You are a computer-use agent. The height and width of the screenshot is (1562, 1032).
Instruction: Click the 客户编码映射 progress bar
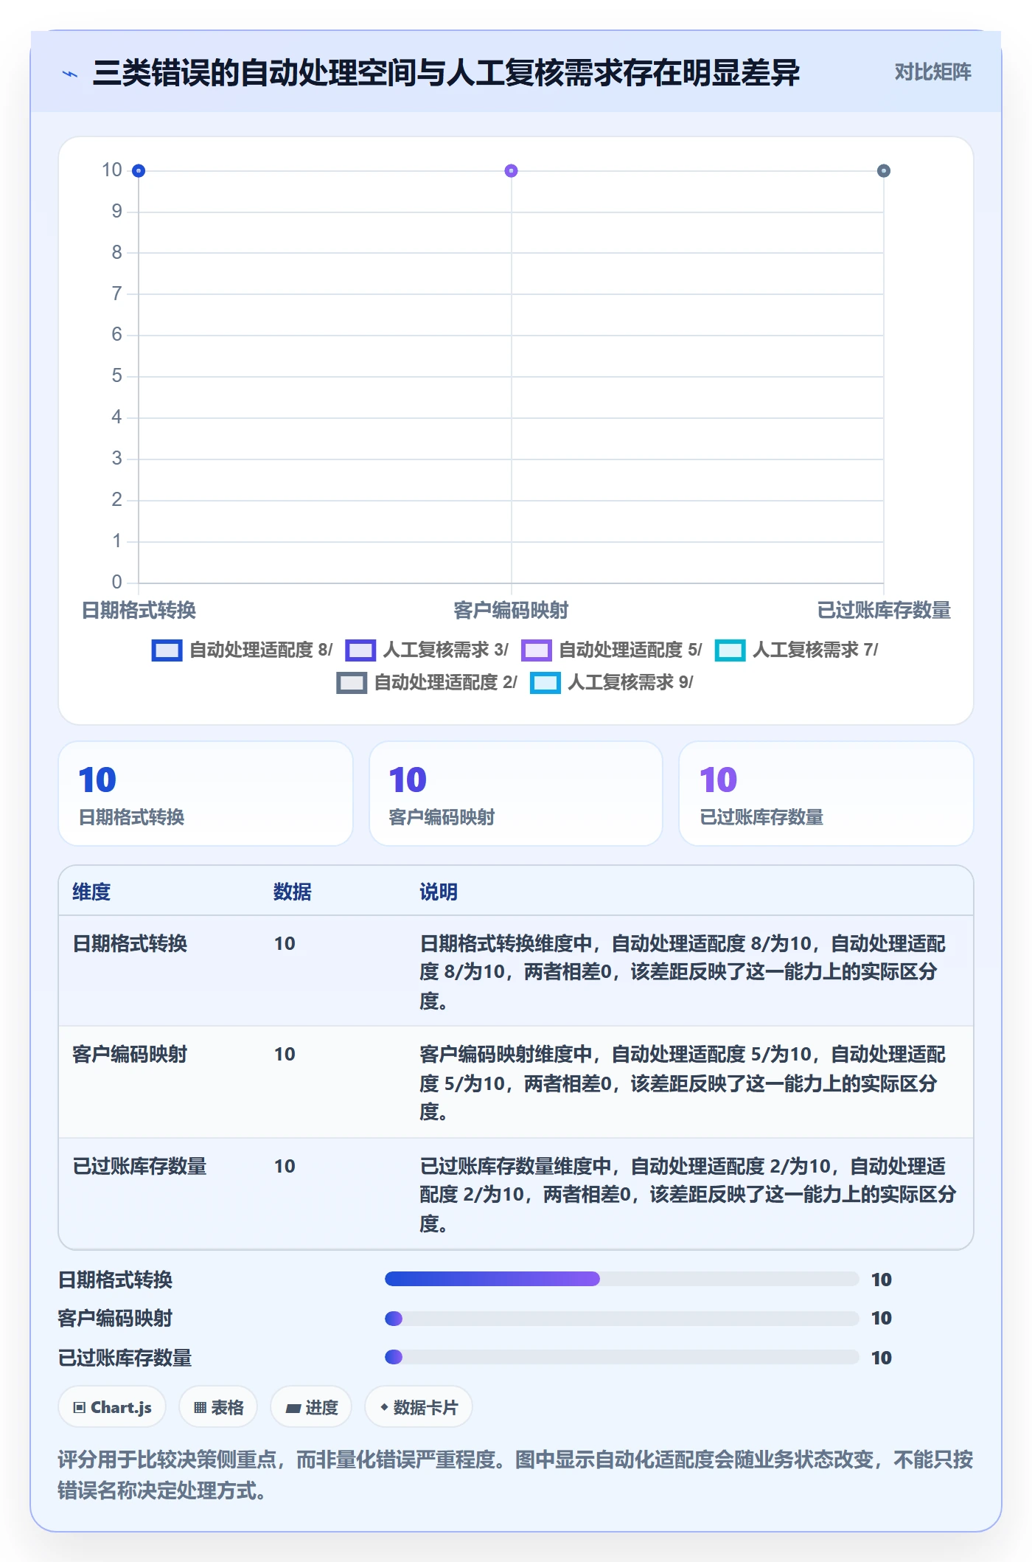[622, 1319]
